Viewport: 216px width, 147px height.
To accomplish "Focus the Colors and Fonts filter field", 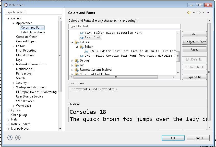I will pyautogui.click(x=124, y=26).
